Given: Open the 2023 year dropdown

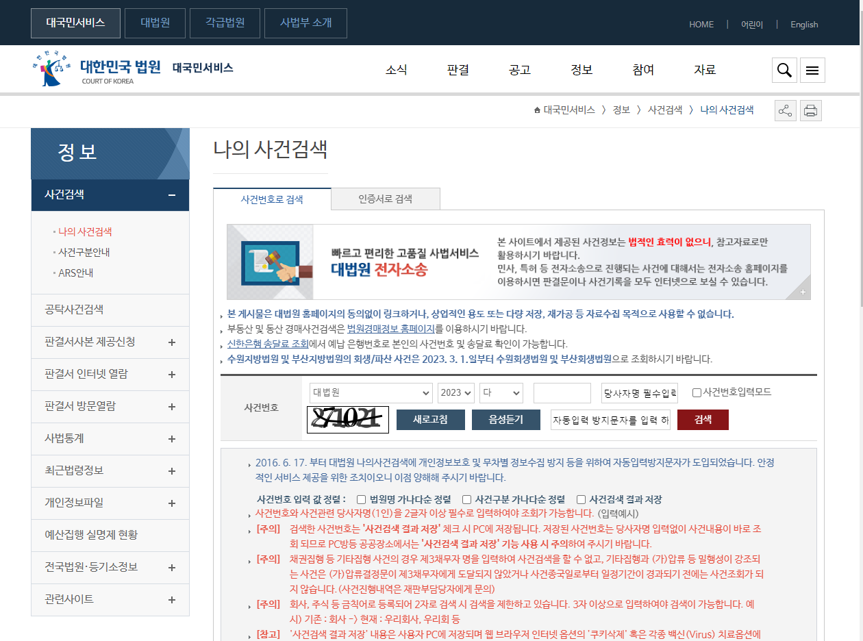Looking at the screenshot, I should pos(458,392).
